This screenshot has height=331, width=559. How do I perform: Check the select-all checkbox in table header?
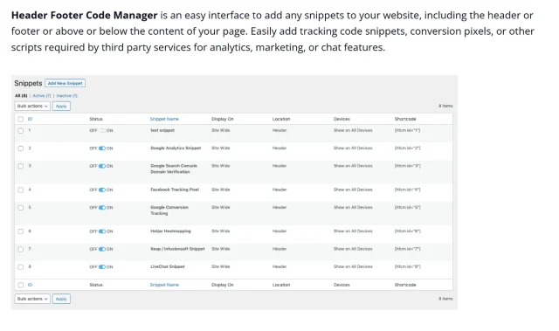[x=21, y=119]
